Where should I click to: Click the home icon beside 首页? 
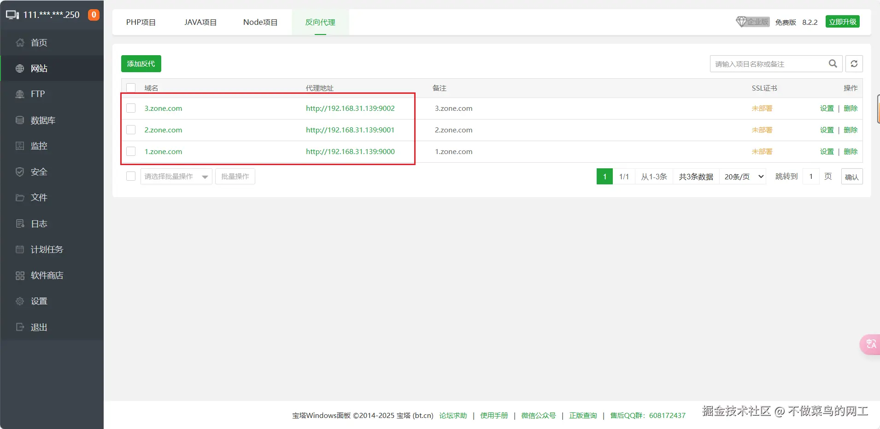click(20, 43)
